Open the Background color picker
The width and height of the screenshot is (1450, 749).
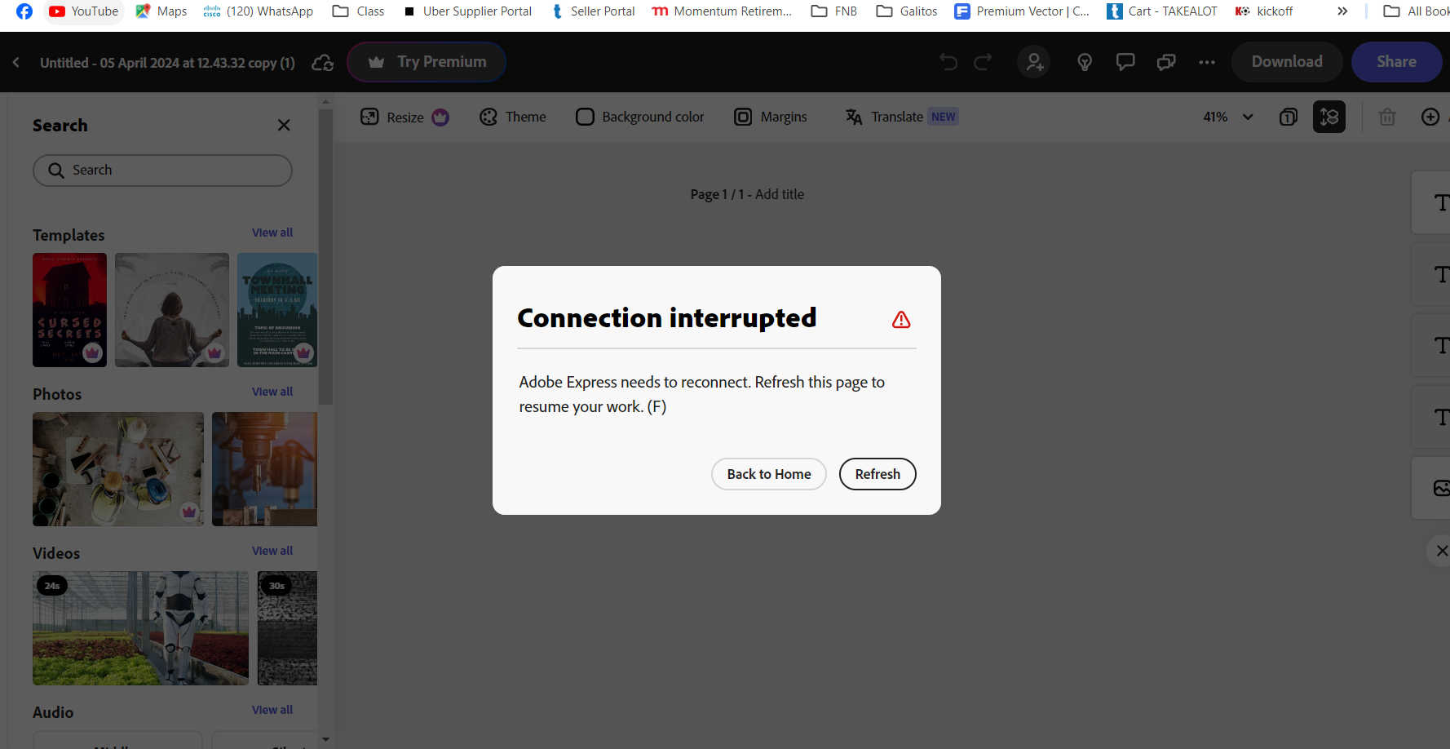[x=639, y=117]
